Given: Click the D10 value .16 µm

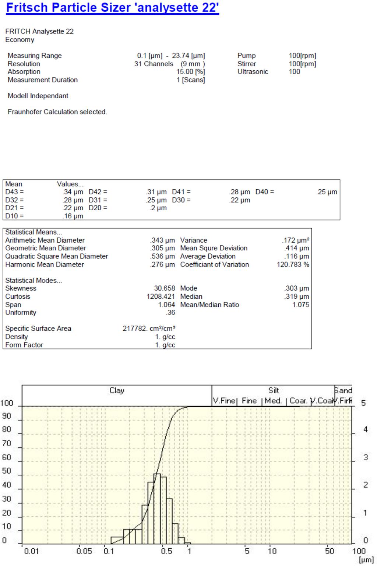Looking at the screenshot, I should pos(73,216).
